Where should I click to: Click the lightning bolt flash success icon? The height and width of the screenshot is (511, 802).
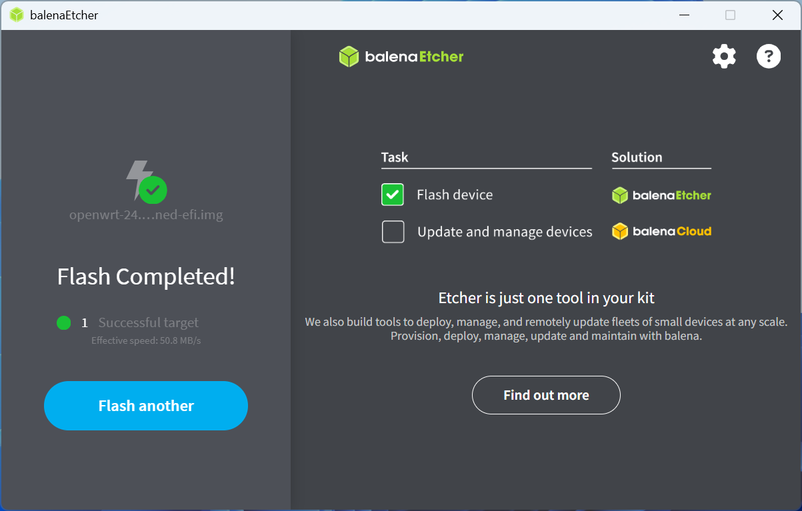point(145,181)
